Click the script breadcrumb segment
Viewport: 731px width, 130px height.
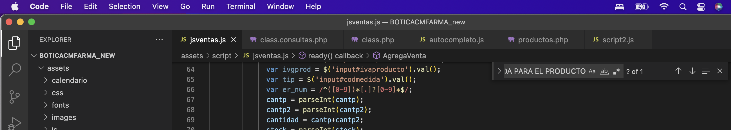[x=222, y=56]
